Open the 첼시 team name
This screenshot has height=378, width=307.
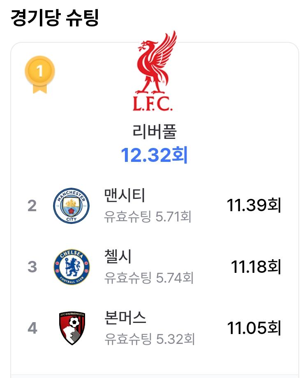(x=118, y=256)
